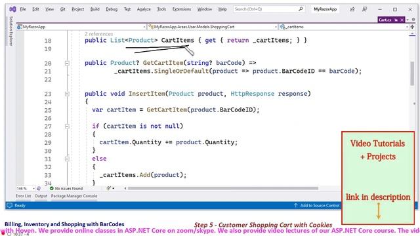Collapse the if block at line 27
Image resolution: width=420 pixels, height=236 pixels.
click(x=67, y=127)
